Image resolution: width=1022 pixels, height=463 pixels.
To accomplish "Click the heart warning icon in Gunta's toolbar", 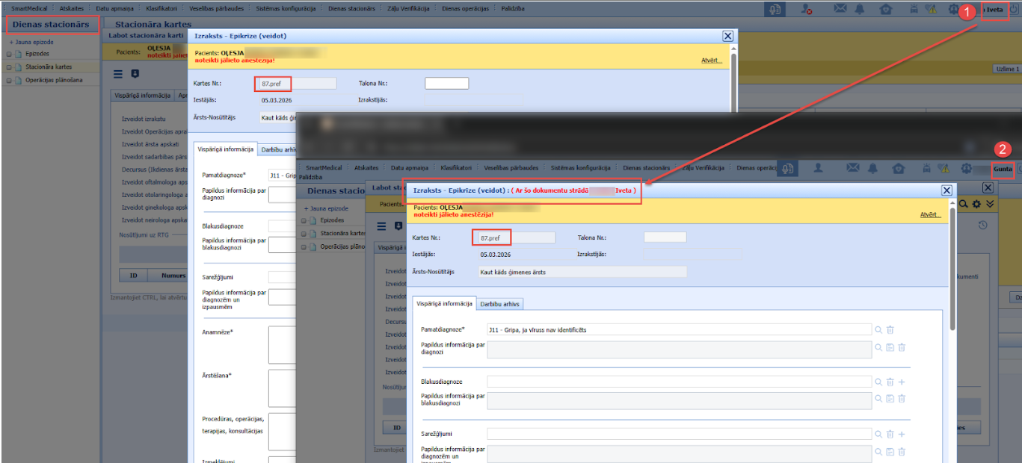I will [x=943, y=169].
